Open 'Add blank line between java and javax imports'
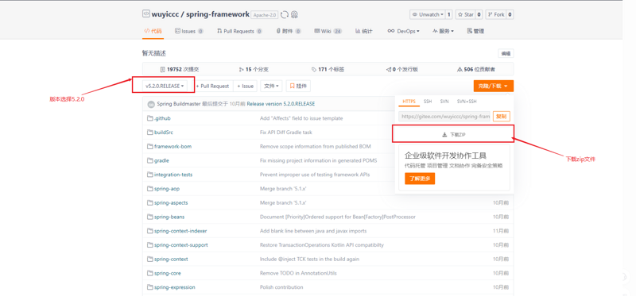636x296 pixels. click(313, 231)
